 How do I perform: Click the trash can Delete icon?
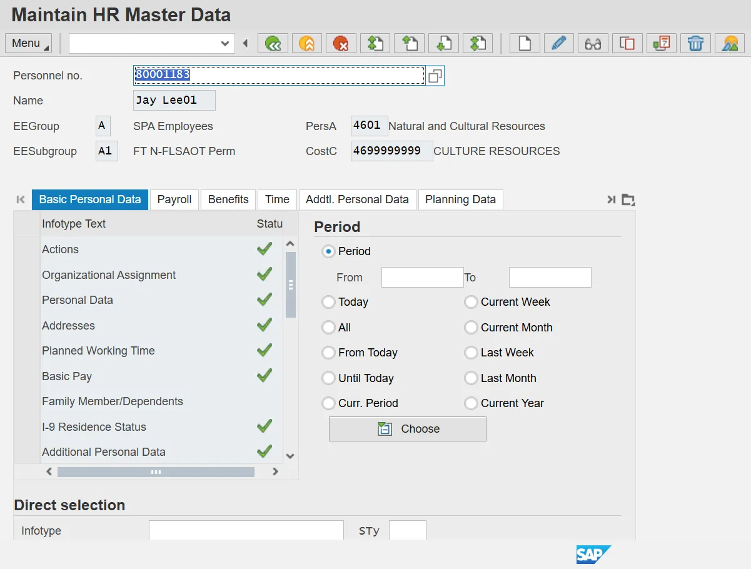[x=695, y=43]
